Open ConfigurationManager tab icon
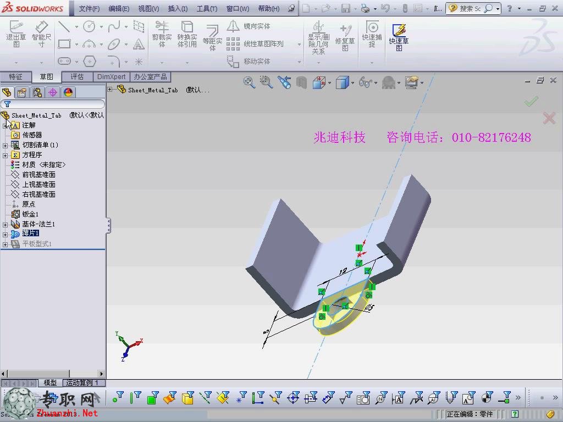 (x=37, y=92)
